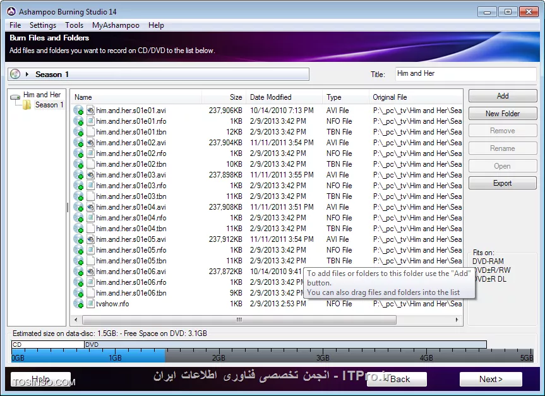Screen dimensions: 545x396
Task: Click the disc-plus icon for him.and.her.s01e01.avi
Action: tap(78, 111)
